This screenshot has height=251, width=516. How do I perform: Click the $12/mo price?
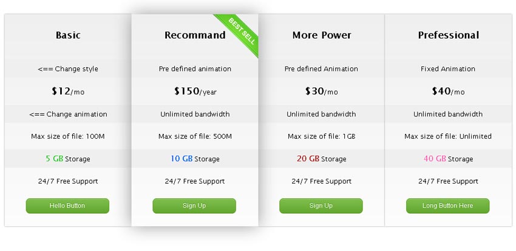tap(68, 92)
